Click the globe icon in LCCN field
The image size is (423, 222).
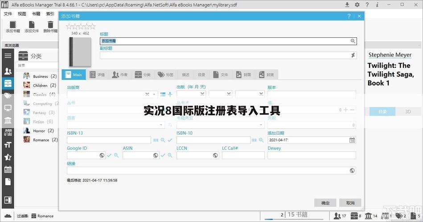[x=215, y=155]
